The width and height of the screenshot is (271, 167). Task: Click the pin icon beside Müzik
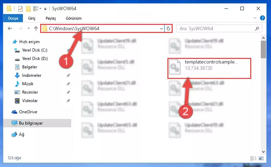pos(68,84)
